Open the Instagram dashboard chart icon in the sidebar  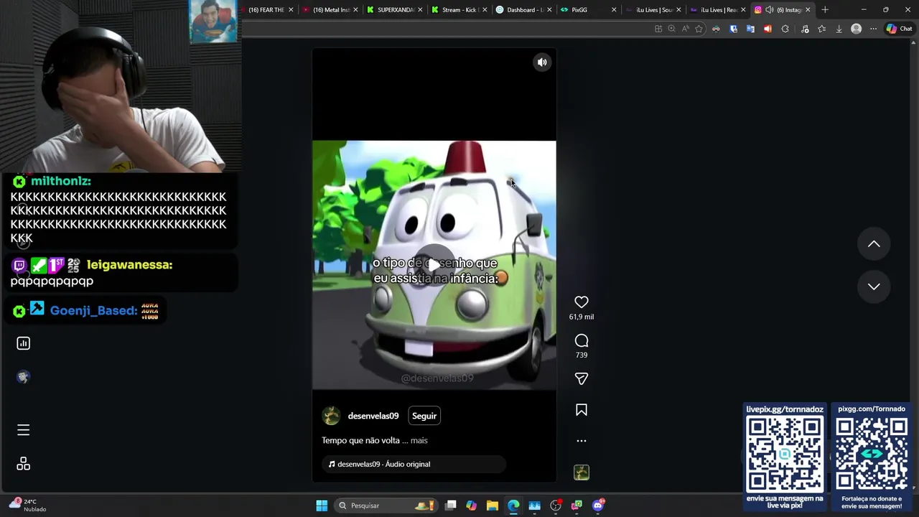(x=23, y=343)
